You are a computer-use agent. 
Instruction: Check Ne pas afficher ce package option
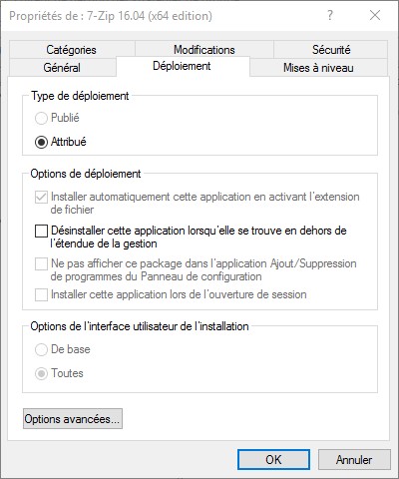41,264
